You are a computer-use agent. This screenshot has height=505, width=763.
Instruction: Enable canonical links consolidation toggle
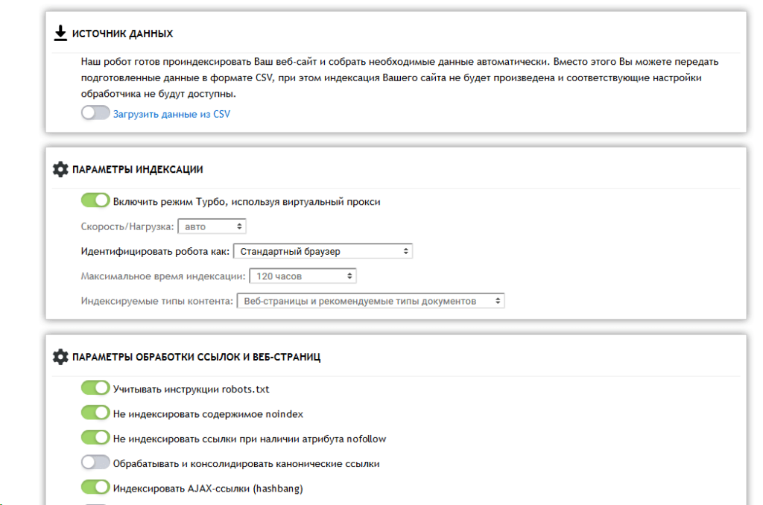coord(95,463)
